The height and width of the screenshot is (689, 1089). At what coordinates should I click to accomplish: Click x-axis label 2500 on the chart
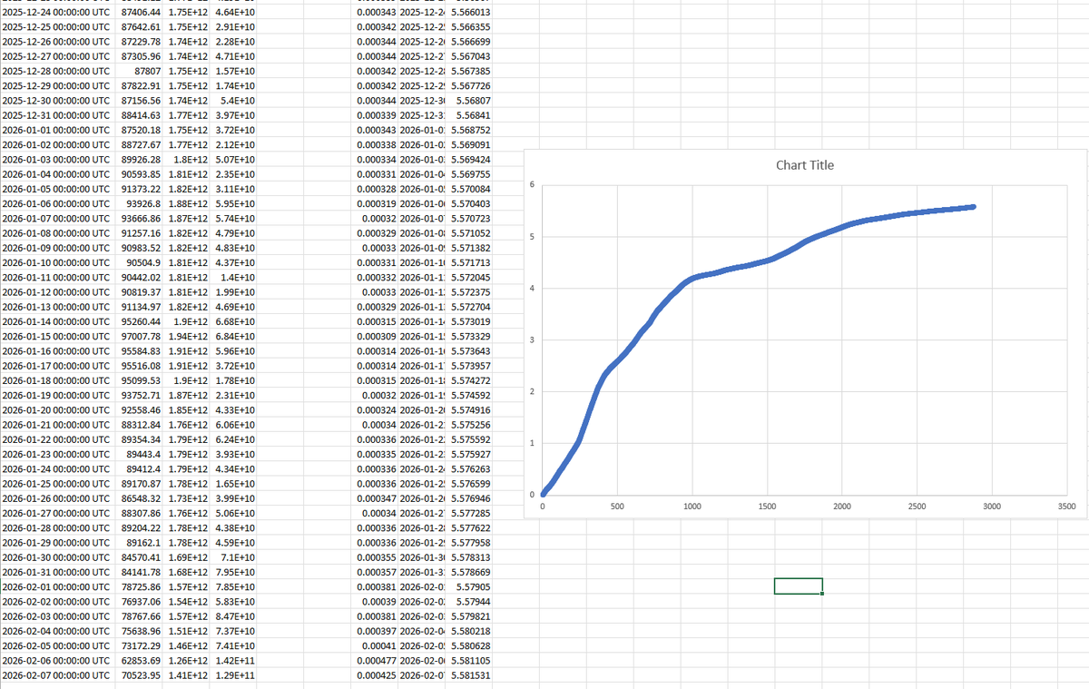pos(917,506)
